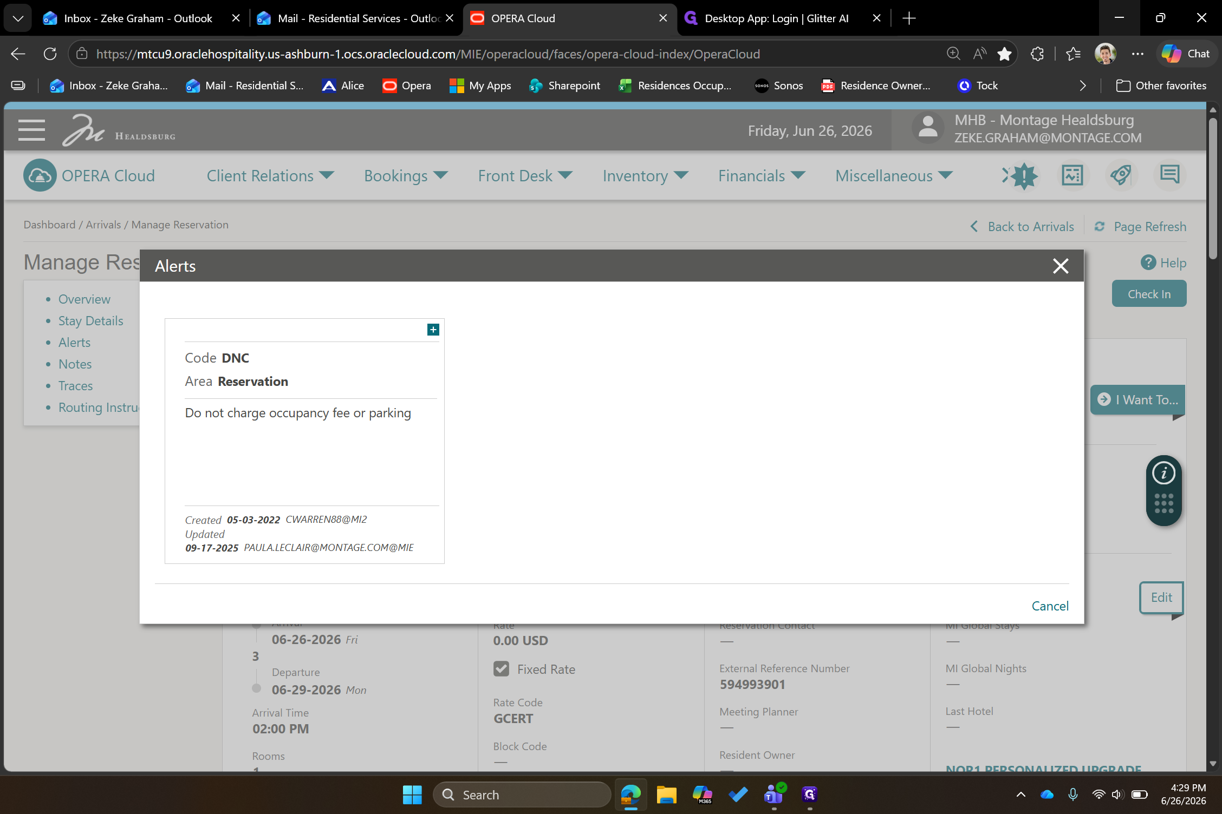Close the Alerts dialog with the X

click(x=1060, y=266)
